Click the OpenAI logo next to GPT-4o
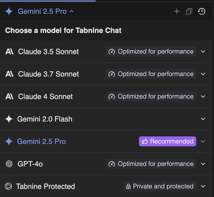The width and height of the screenshot is (214, 197). 9,164
